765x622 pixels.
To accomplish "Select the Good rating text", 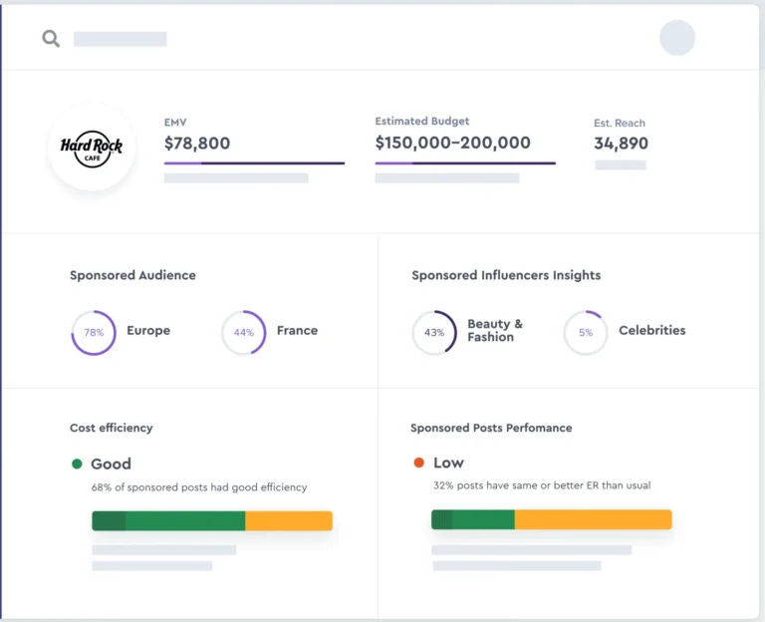I will [x=111, y=464].
